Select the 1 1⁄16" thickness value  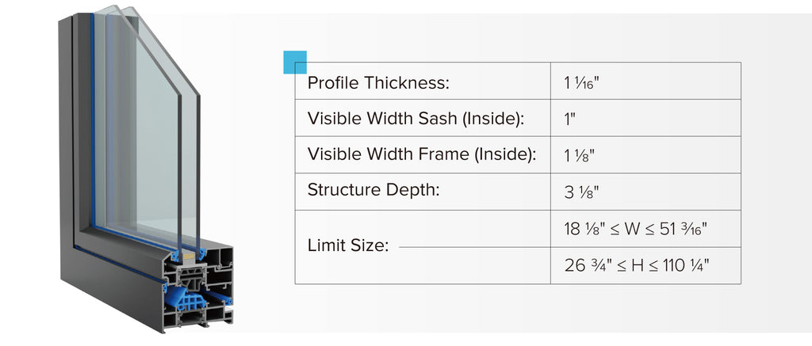(x=581, y=82)
